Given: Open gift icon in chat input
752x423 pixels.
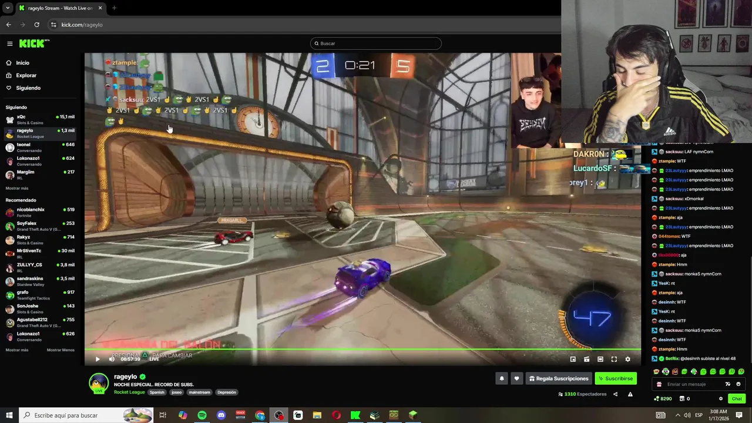Looking at the screenshot, I should pos(659,384).
